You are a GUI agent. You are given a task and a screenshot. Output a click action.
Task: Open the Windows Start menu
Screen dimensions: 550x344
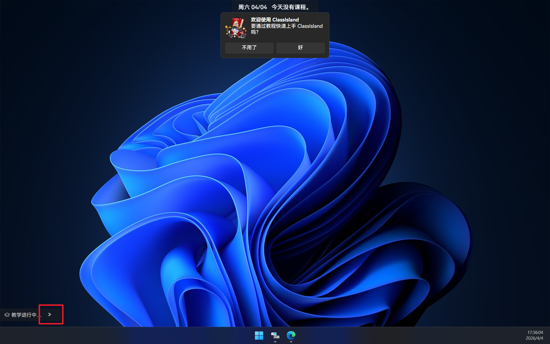click(259, 335)
